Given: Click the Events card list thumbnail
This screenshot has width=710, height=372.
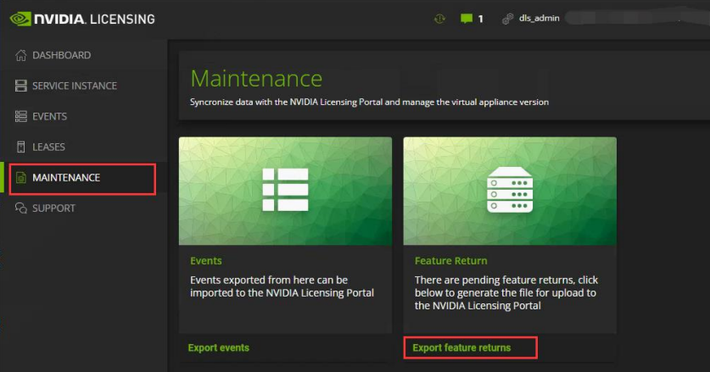Looking at the screenshot, I should [x=285, y=191].
